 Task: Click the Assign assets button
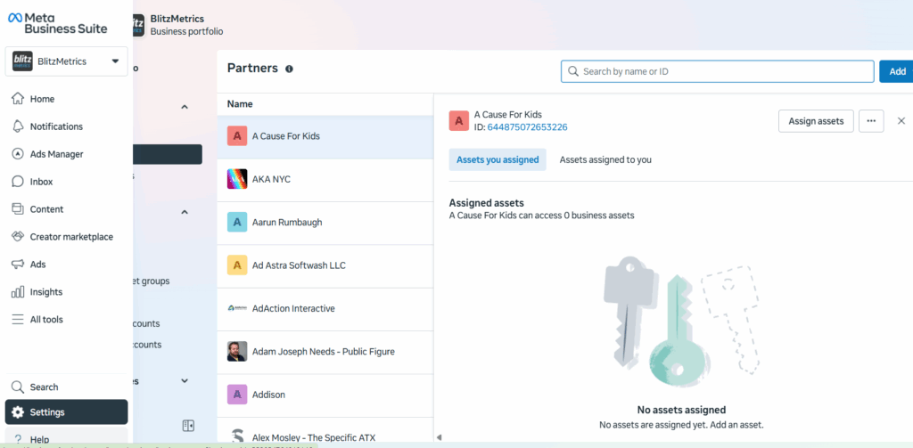click(815, 121)
